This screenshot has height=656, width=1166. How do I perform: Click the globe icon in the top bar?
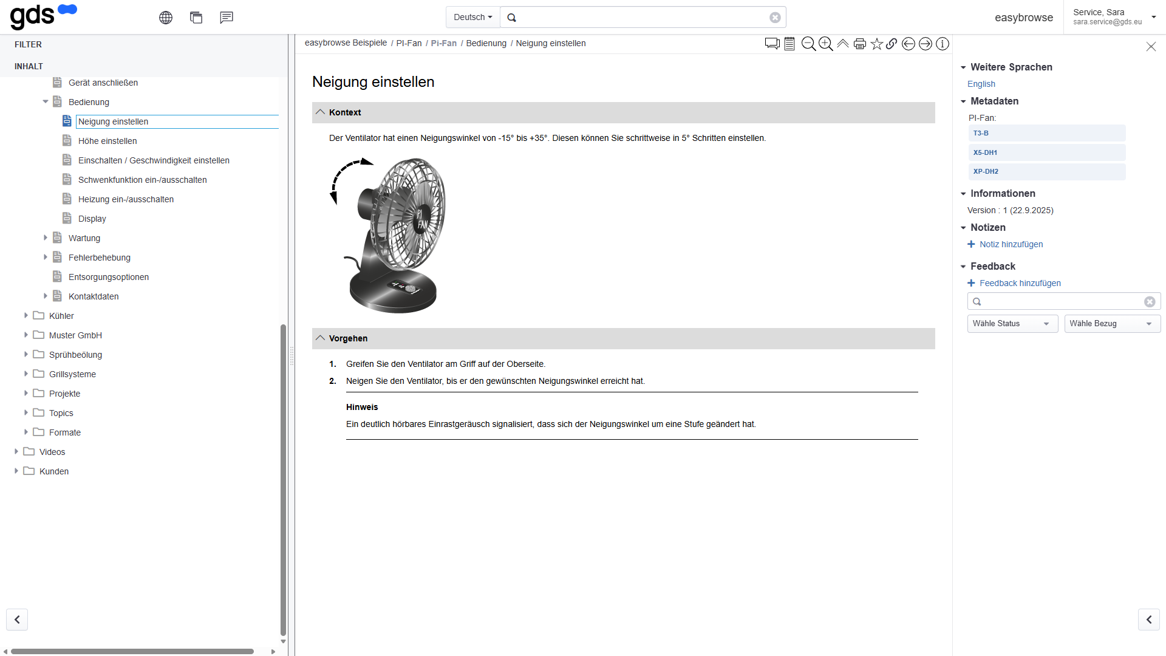point(166,18)
